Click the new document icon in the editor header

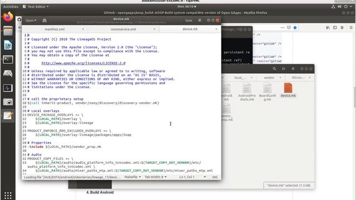tap(44, 21)
